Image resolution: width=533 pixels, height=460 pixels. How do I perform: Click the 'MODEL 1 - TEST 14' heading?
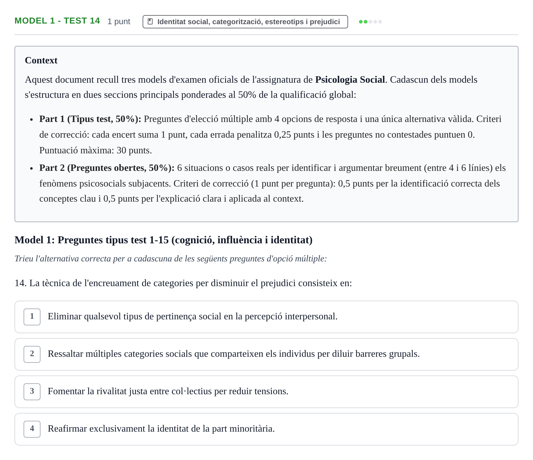[x=57, y=21]
